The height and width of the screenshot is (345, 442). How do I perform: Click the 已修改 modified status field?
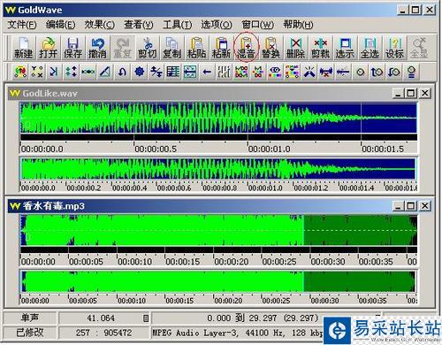[x=30, y=333]
